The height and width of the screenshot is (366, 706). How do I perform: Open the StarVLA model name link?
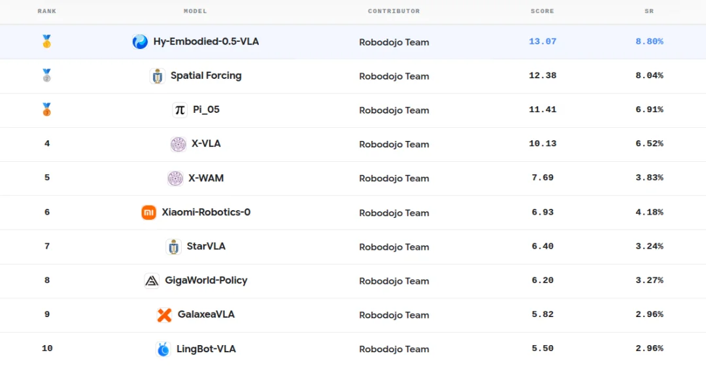(206, 247)
